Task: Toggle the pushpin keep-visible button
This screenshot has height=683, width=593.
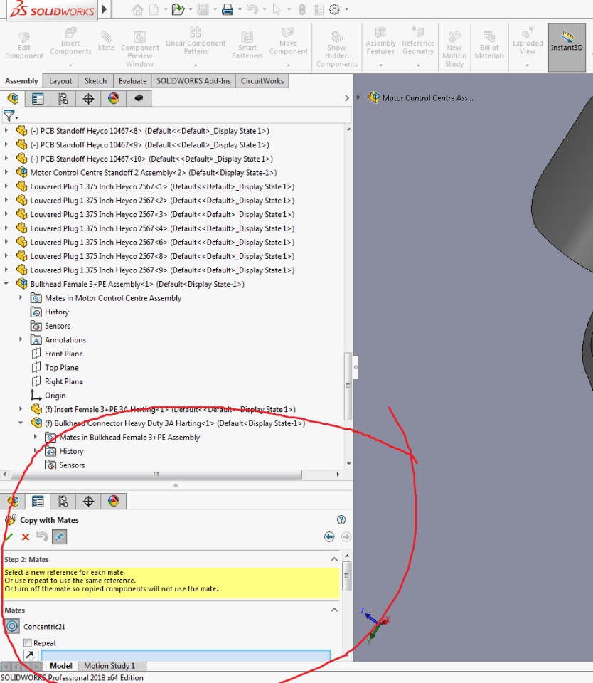Action: [59, 537]
